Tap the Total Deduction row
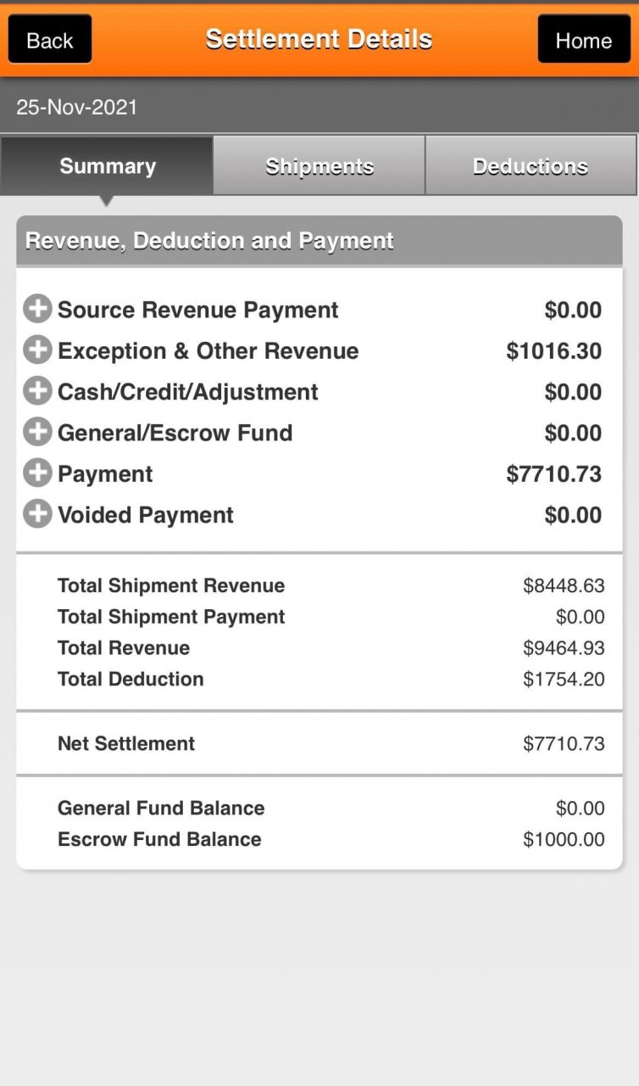The height and width of the screenshot is (1086, 639). click(319, 679)
